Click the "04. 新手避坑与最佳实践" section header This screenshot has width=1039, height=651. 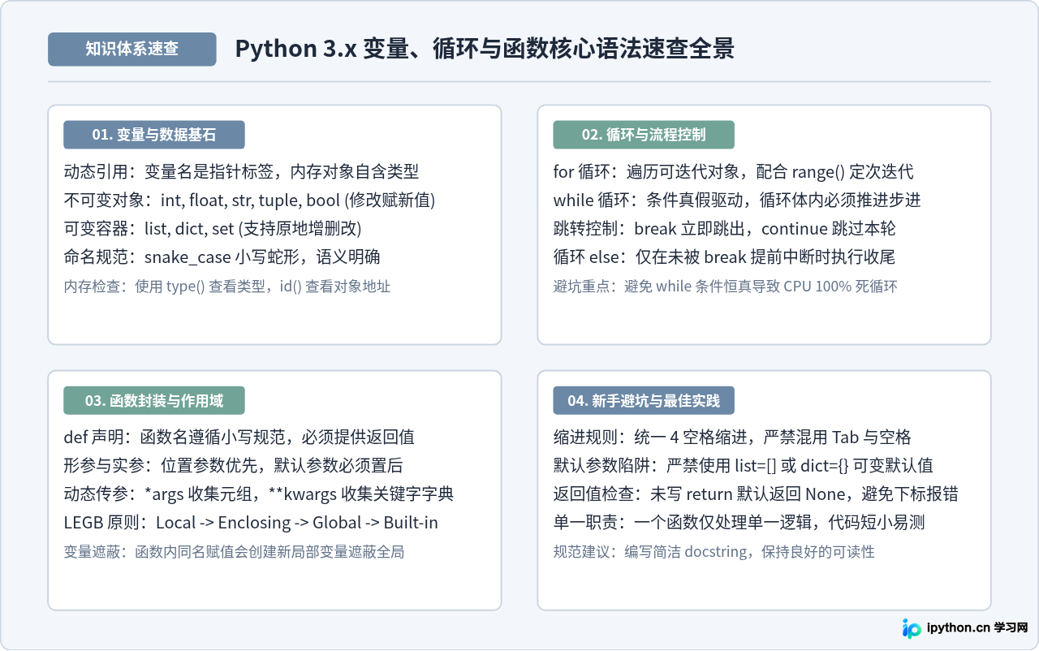coord(644,400)
